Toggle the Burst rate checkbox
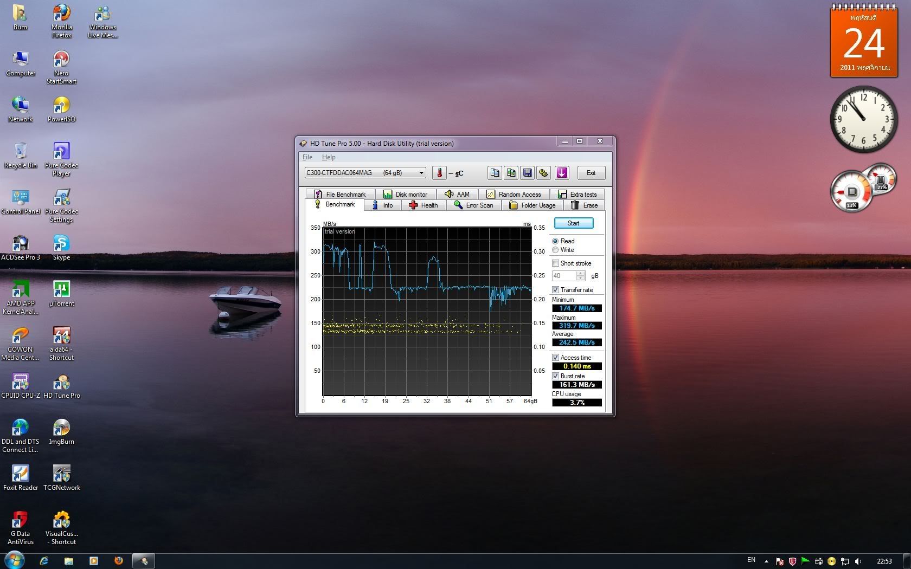Viewport: 911px width, 569px height. pyautogui.click(x=555, y=376)
